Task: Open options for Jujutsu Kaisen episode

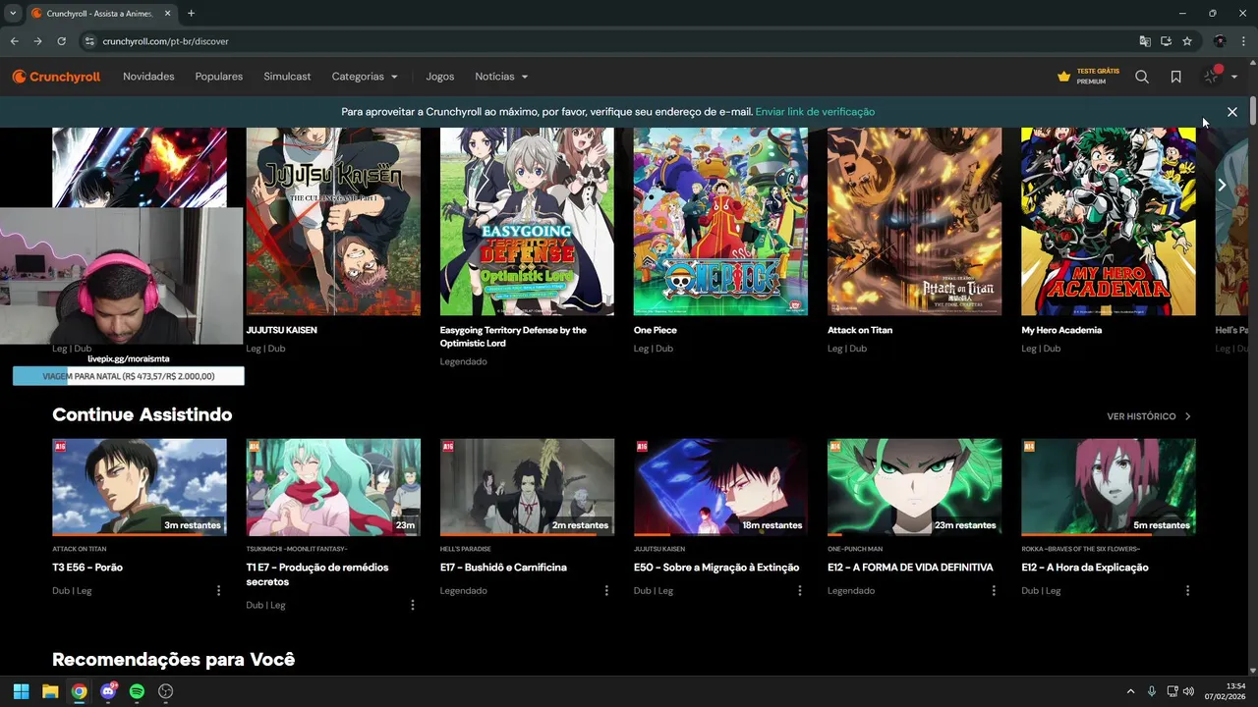Action: pyautogui.click(x=800, y=590)
